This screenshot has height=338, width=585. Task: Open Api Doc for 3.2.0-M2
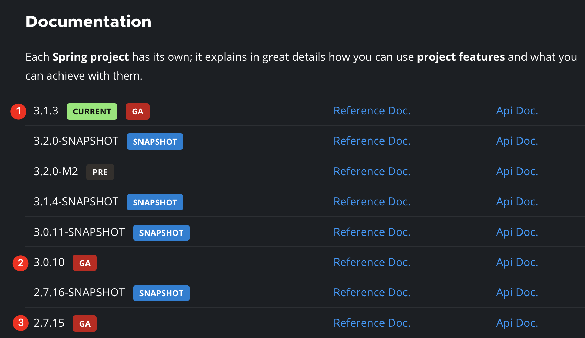pos(517,171)
